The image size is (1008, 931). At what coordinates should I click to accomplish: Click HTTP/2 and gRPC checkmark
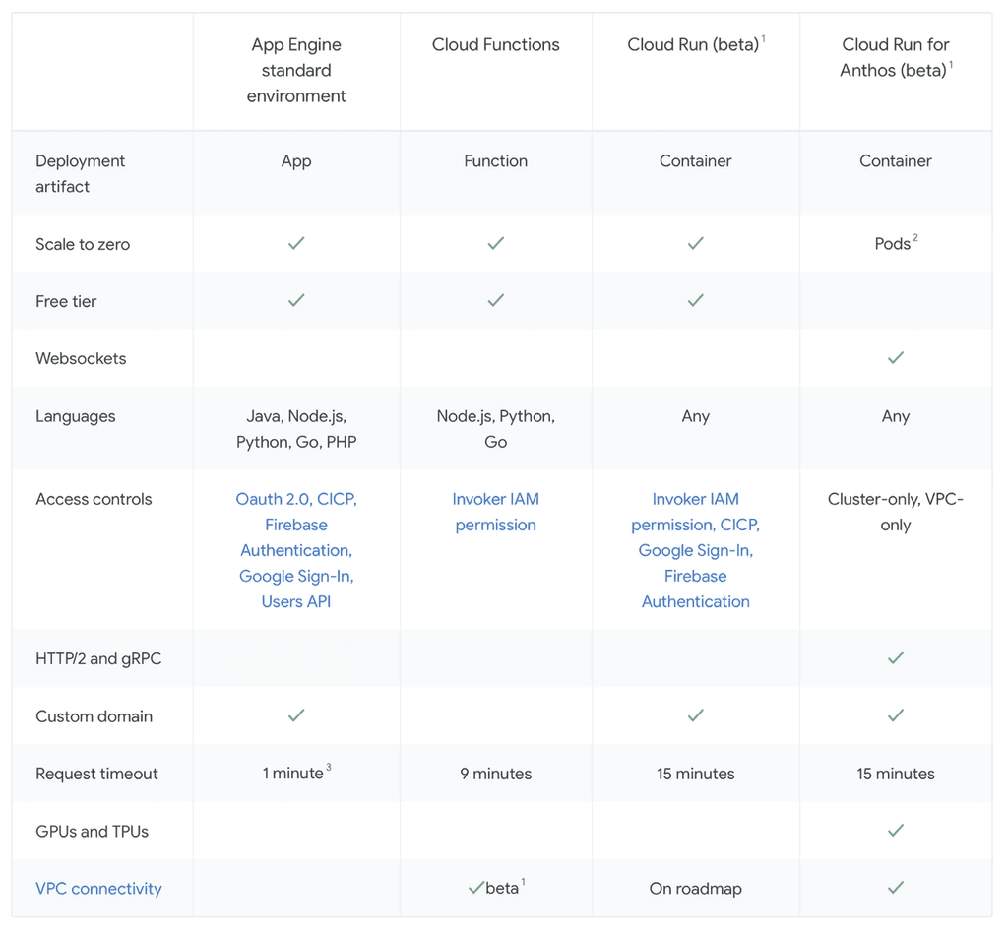[x=896, y=657]
